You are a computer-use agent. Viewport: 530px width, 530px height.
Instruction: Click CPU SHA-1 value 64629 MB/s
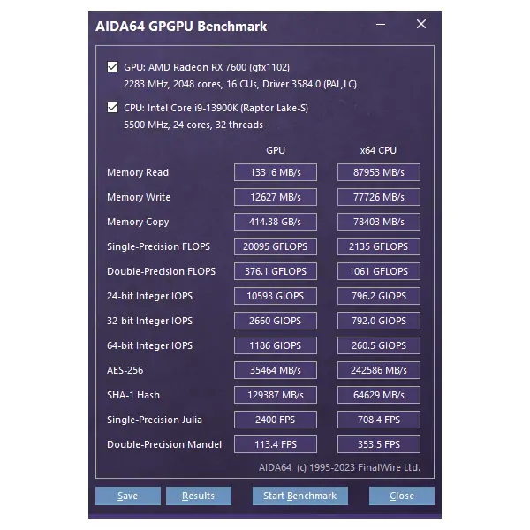pos(379,395)
